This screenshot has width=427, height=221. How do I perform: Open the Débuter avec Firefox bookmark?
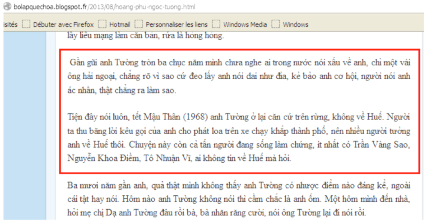coord(63,24)
